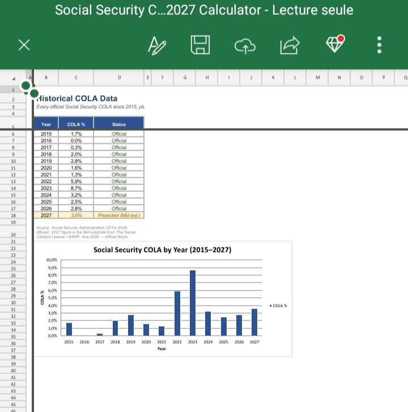
Task: Tap the 2023 bar in the chart
Action: (x=193, y=303)
